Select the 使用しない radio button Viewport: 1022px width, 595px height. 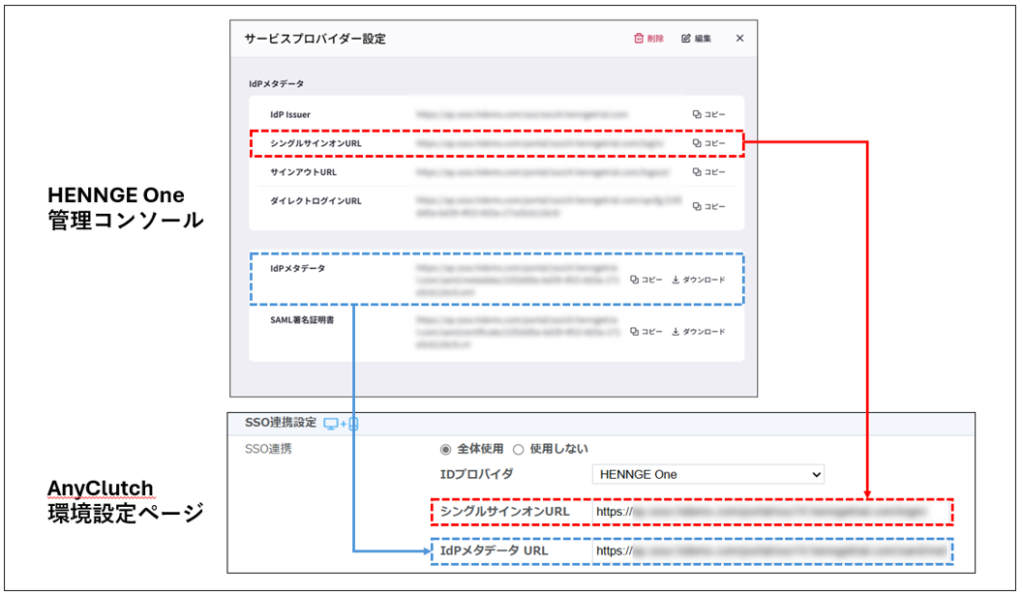click(x=518, y=449)
